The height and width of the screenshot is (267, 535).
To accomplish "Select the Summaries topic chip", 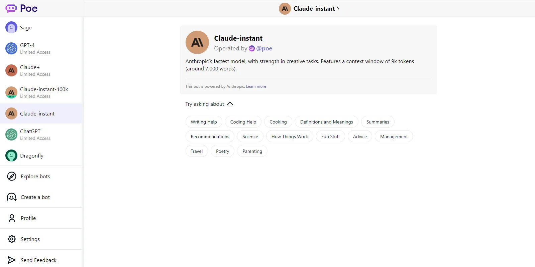I will pos(378,122).
